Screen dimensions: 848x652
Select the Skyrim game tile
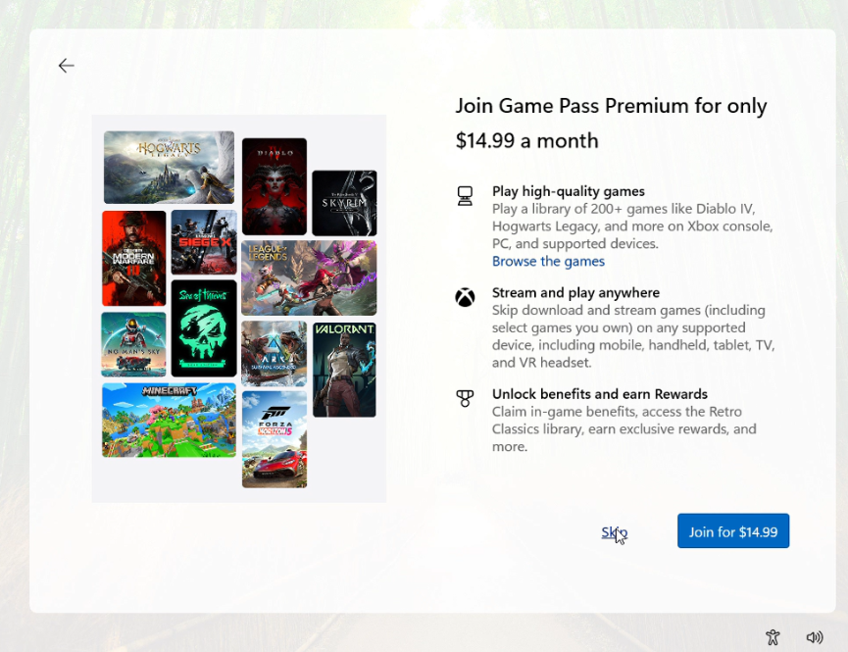[344, 203]
